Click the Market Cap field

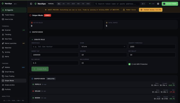[55, 55]
